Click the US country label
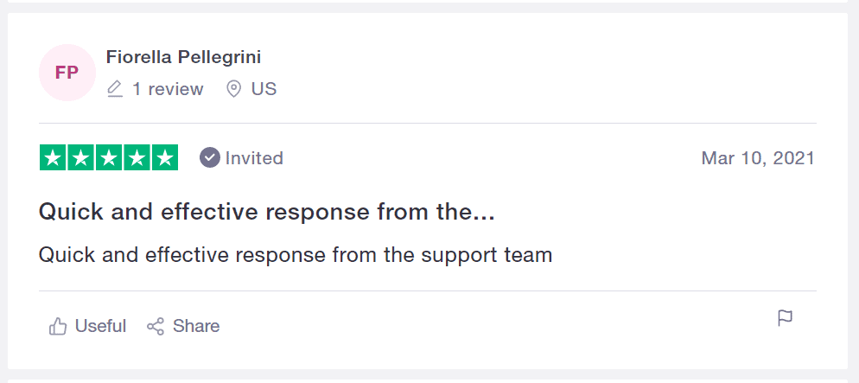Screen dimensions: 859x383 tap(264, 89)
